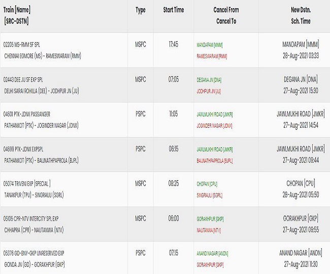Open train 02205 MS-RMM SF SPL
Screen dimensions: 330x274
click(x=21, y=45)
